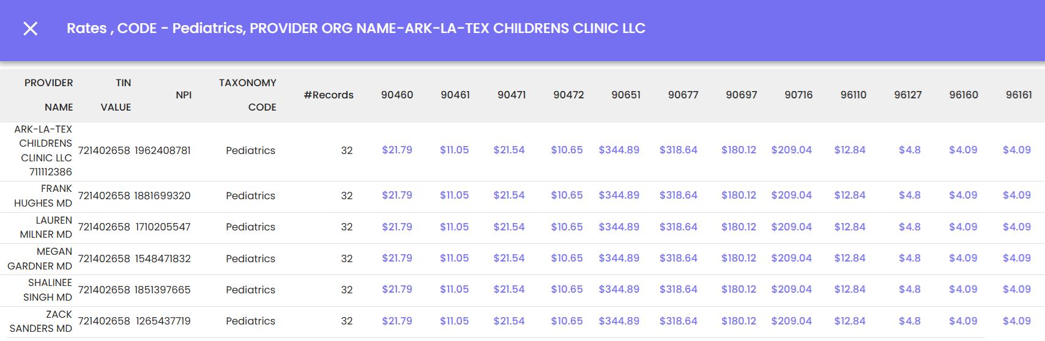Click the 90460 column header
The height and width of the screenshot is (341, 1045).
[x=397, y=95]
